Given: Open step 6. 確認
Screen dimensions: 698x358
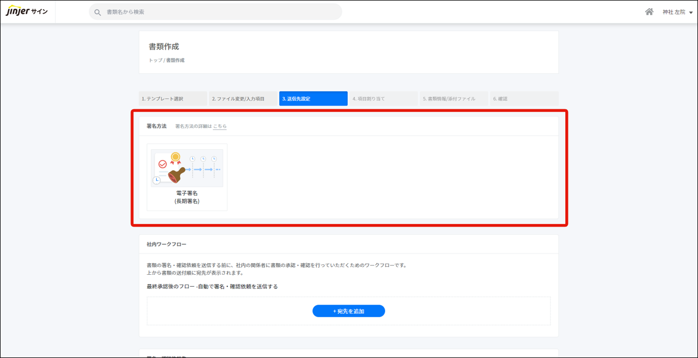Looking at the screenshot, I should click(x=523, y=99).
